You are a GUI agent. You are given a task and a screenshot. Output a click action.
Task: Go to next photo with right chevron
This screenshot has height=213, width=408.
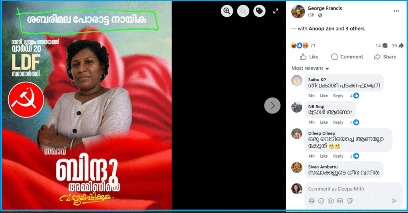click(273, 106)
